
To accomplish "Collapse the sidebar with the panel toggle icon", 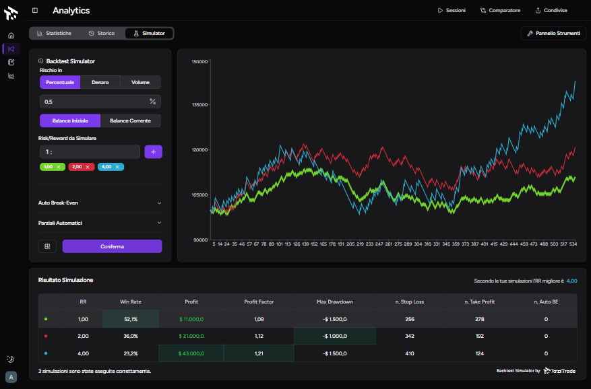I will (x=35, y=11).
